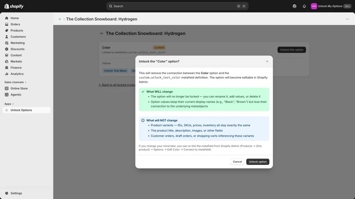Select Analytics in the sidebar
Viewport: 355px width, 199px height.
17,74
